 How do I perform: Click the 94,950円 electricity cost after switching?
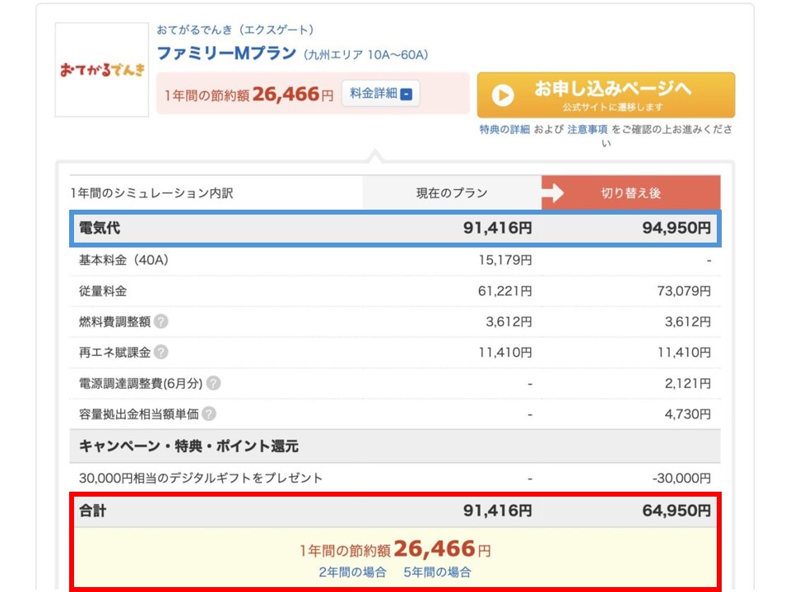click(676, 228)
